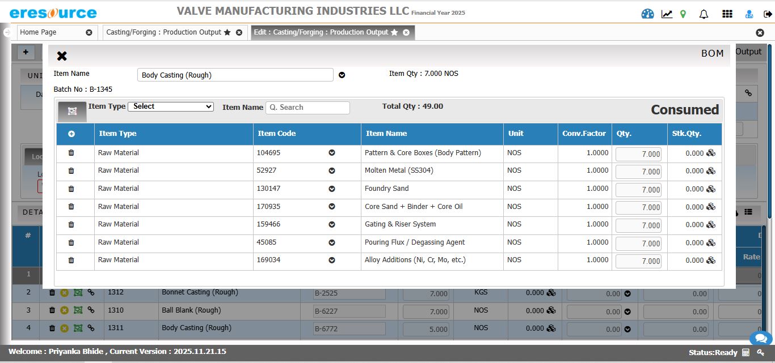Open the Item Type Select dropdown
775x363 pixels.
coord(170,106)
